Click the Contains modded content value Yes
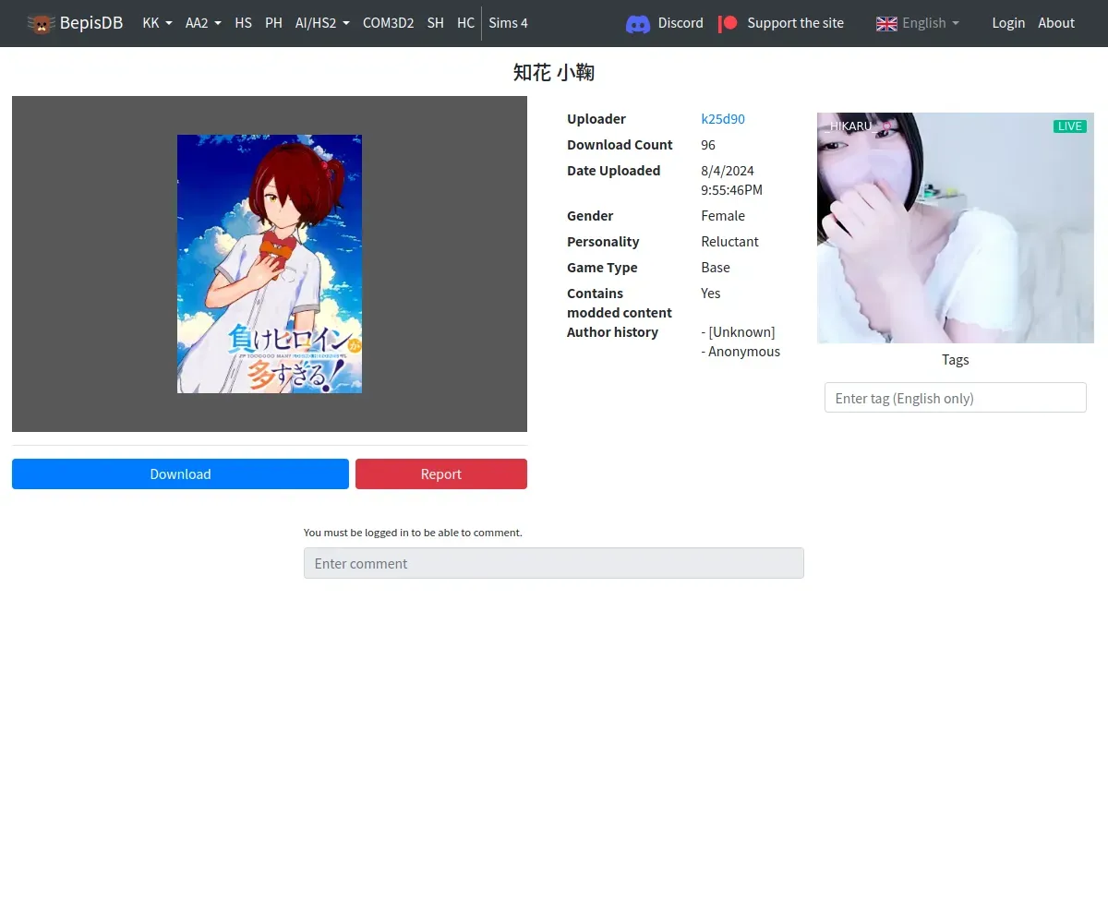This screenshot has height=923, width=1108. (711, 294)
